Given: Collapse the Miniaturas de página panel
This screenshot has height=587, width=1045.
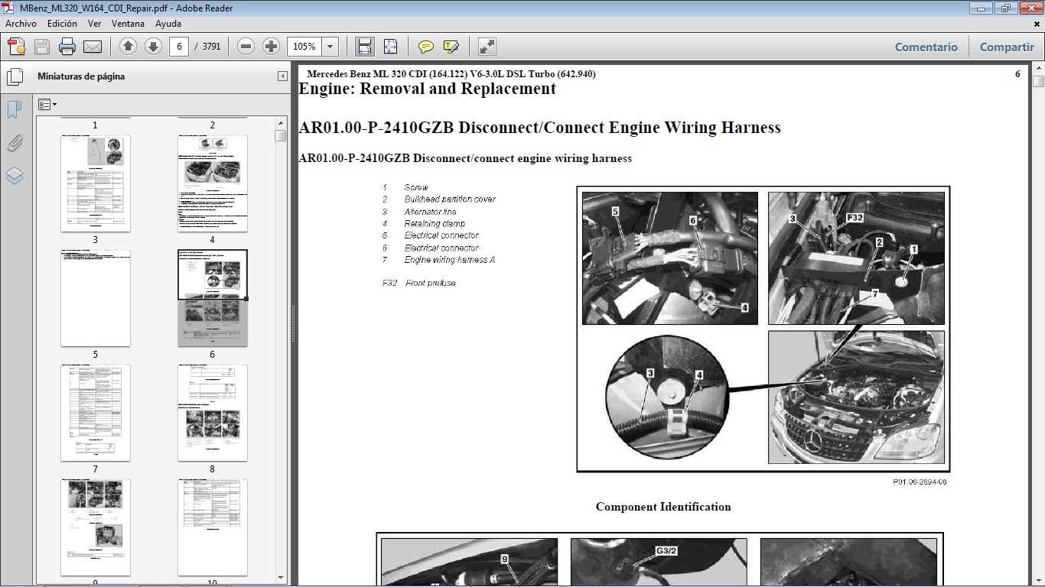Looking at the screenshot, I should pyautogui.click(x=282, y=76).
